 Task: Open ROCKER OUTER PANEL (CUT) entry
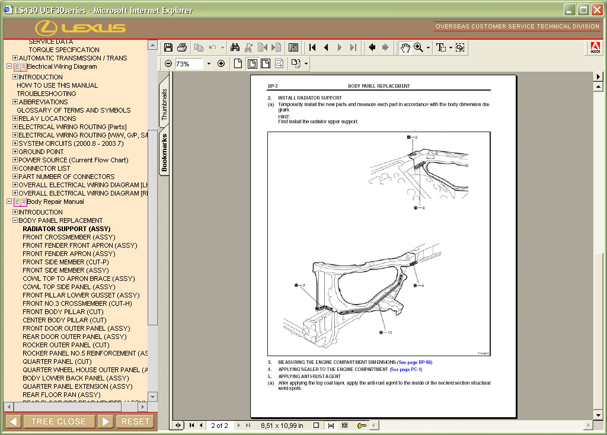point(66,345)
